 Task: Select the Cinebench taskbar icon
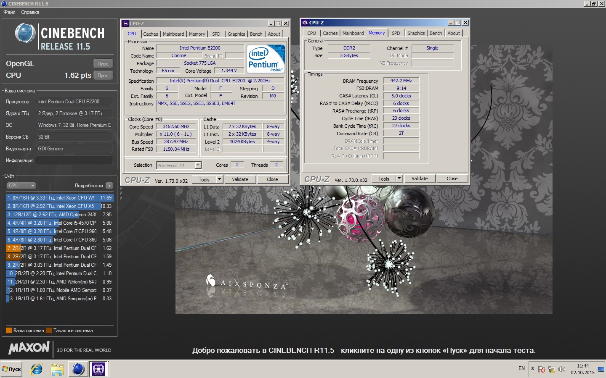[x=78, y=369]
